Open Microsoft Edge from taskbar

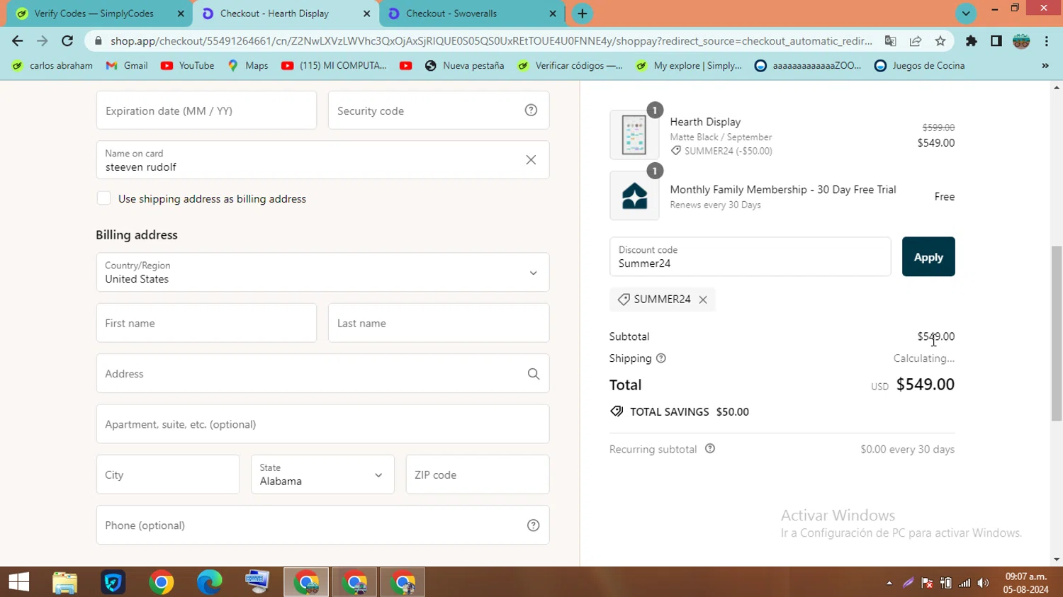209,582
